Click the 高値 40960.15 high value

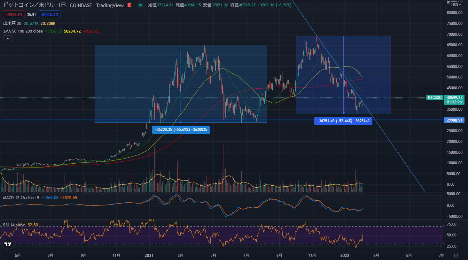[188, 5]
